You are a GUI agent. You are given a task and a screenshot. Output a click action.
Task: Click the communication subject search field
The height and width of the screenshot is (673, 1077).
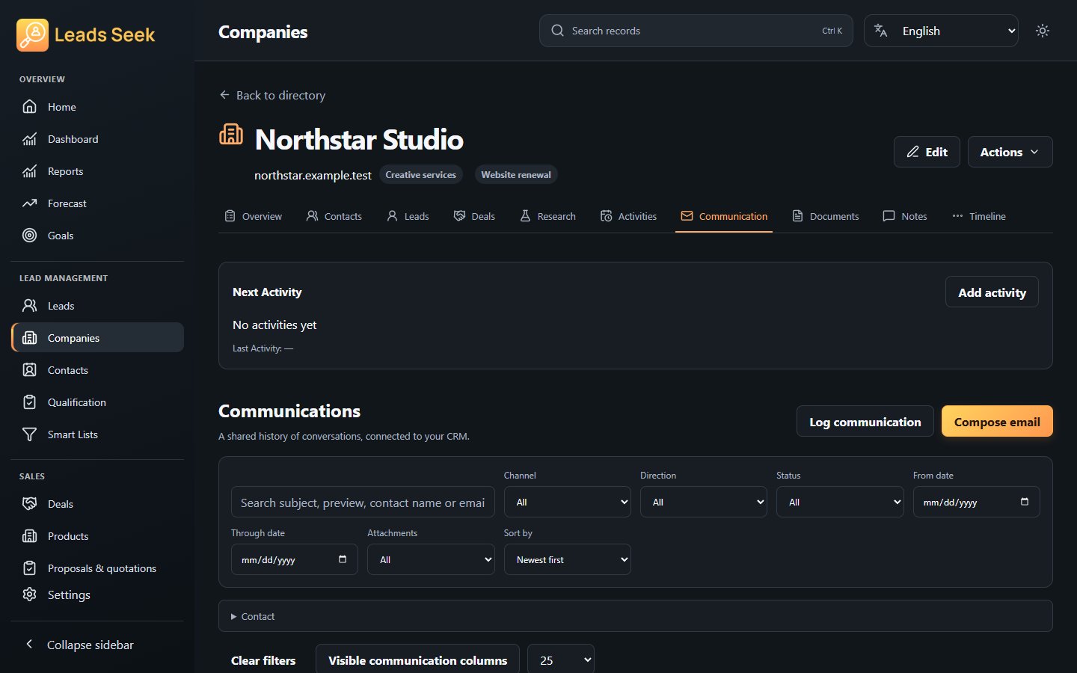(x=363, y=503)
